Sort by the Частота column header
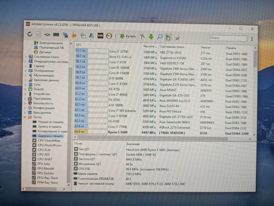 point(150,47)
